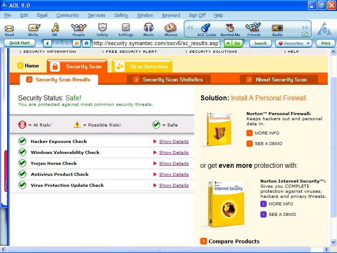Click the Remind Me icon

(230, 30)
